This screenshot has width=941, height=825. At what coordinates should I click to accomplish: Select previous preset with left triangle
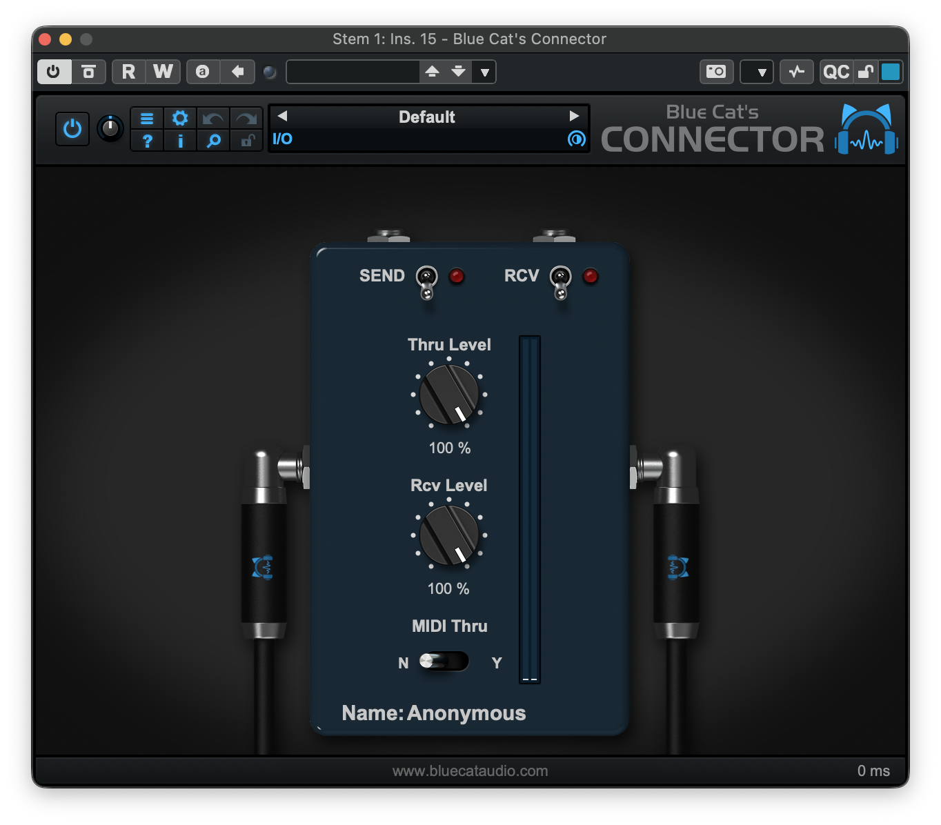[282, 116]
